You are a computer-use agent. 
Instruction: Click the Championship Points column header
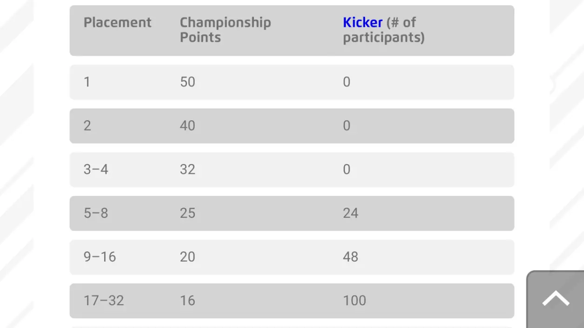tap(225, 30)
